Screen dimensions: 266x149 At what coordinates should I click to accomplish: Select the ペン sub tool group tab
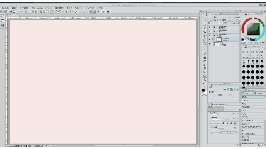248,94
